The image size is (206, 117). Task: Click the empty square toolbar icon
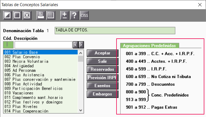tap(17, 16)
